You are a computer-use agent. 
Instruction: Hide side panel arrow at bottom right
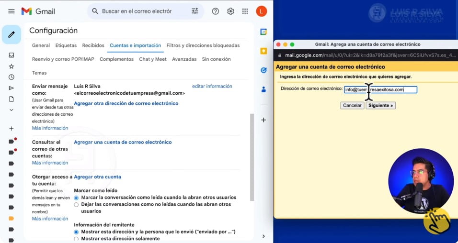click(x=263, y=236)
